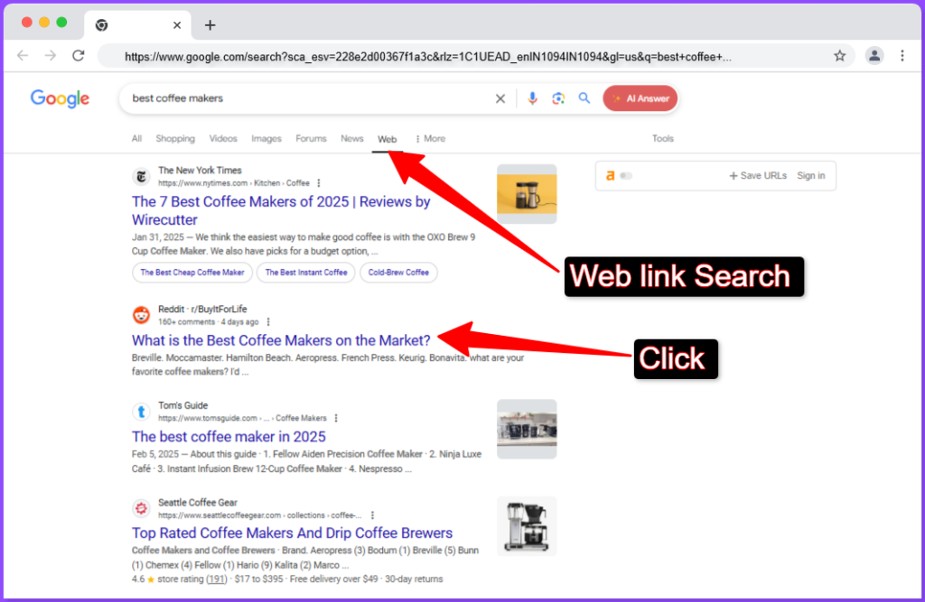Screen dimensions: 925x602
Task: Click the 'Seattle Coffee Gear' source name
Action: [x=198, y=503]
